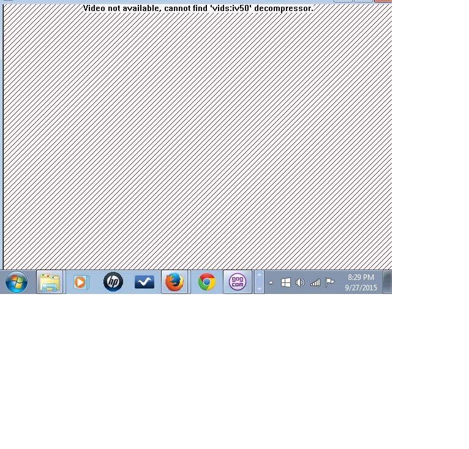Open the volume speaker control
The height and width of the screenshot is (449, 469).
300,282
